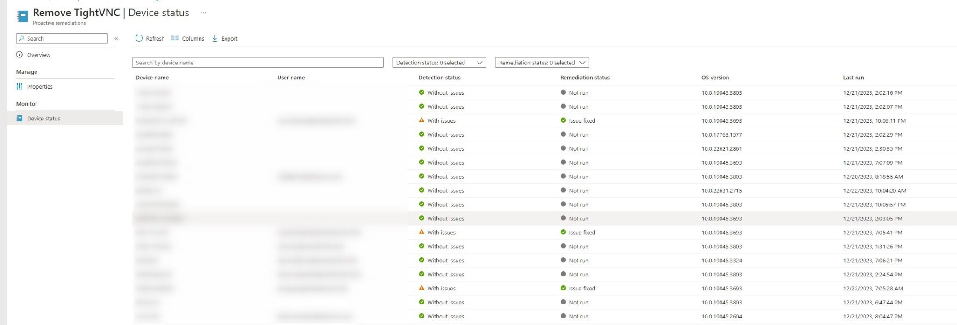Open the Columns chooser
Screen dimensions: 957x325
188,38
